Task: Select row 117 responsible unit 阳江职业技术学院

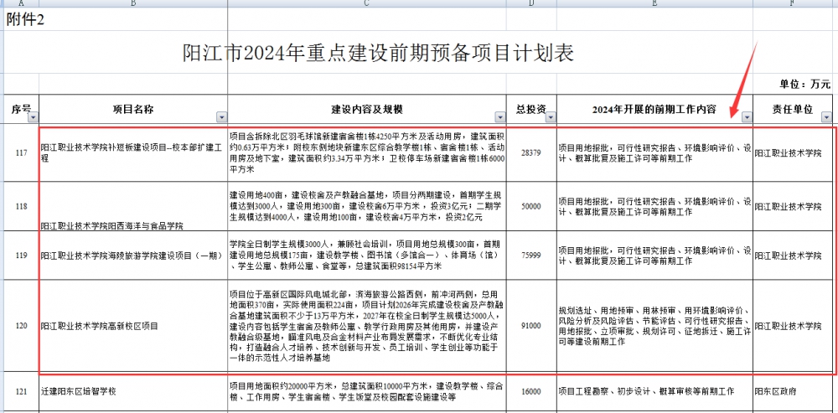Action: [x=793, y=152]
